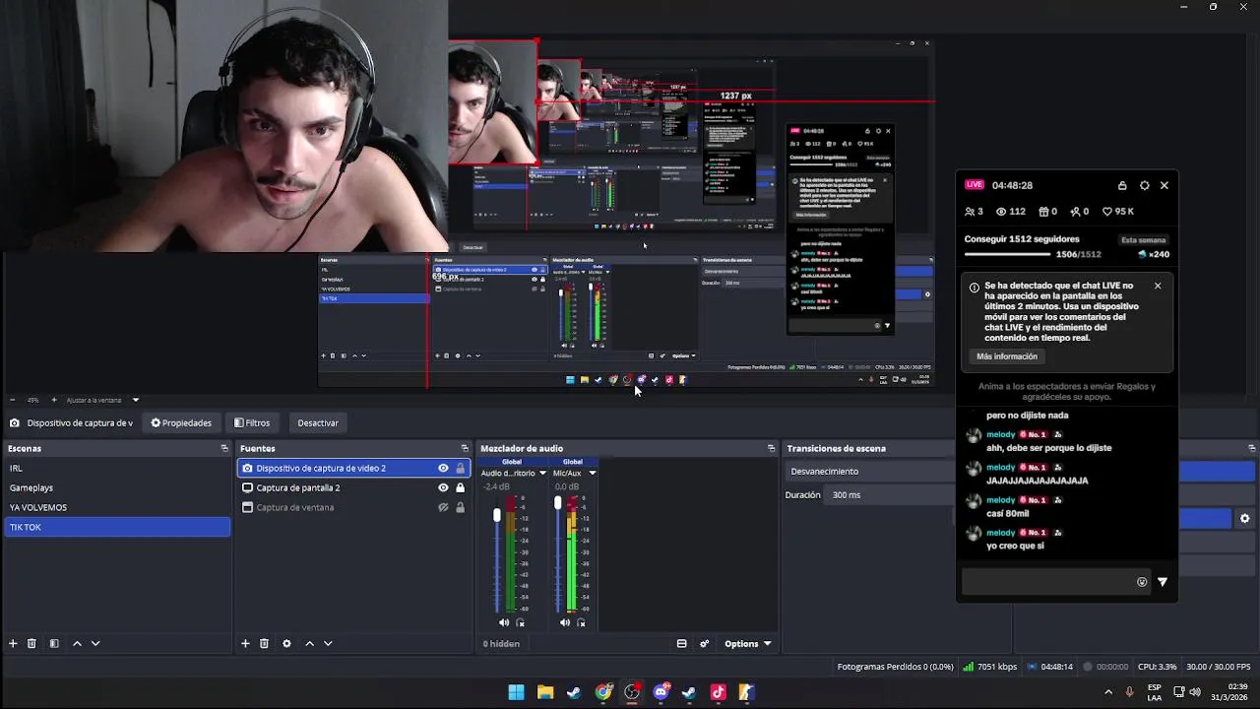This screenshot has height=709, width=1260.
Task: Click gear icon beside blue button on right
Action: 1244,519
